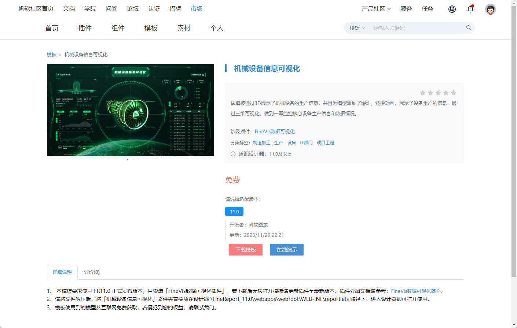Screen dimensions: 517x328
Task: Go to market 首页 tab
Action: [x=52, y=28]
